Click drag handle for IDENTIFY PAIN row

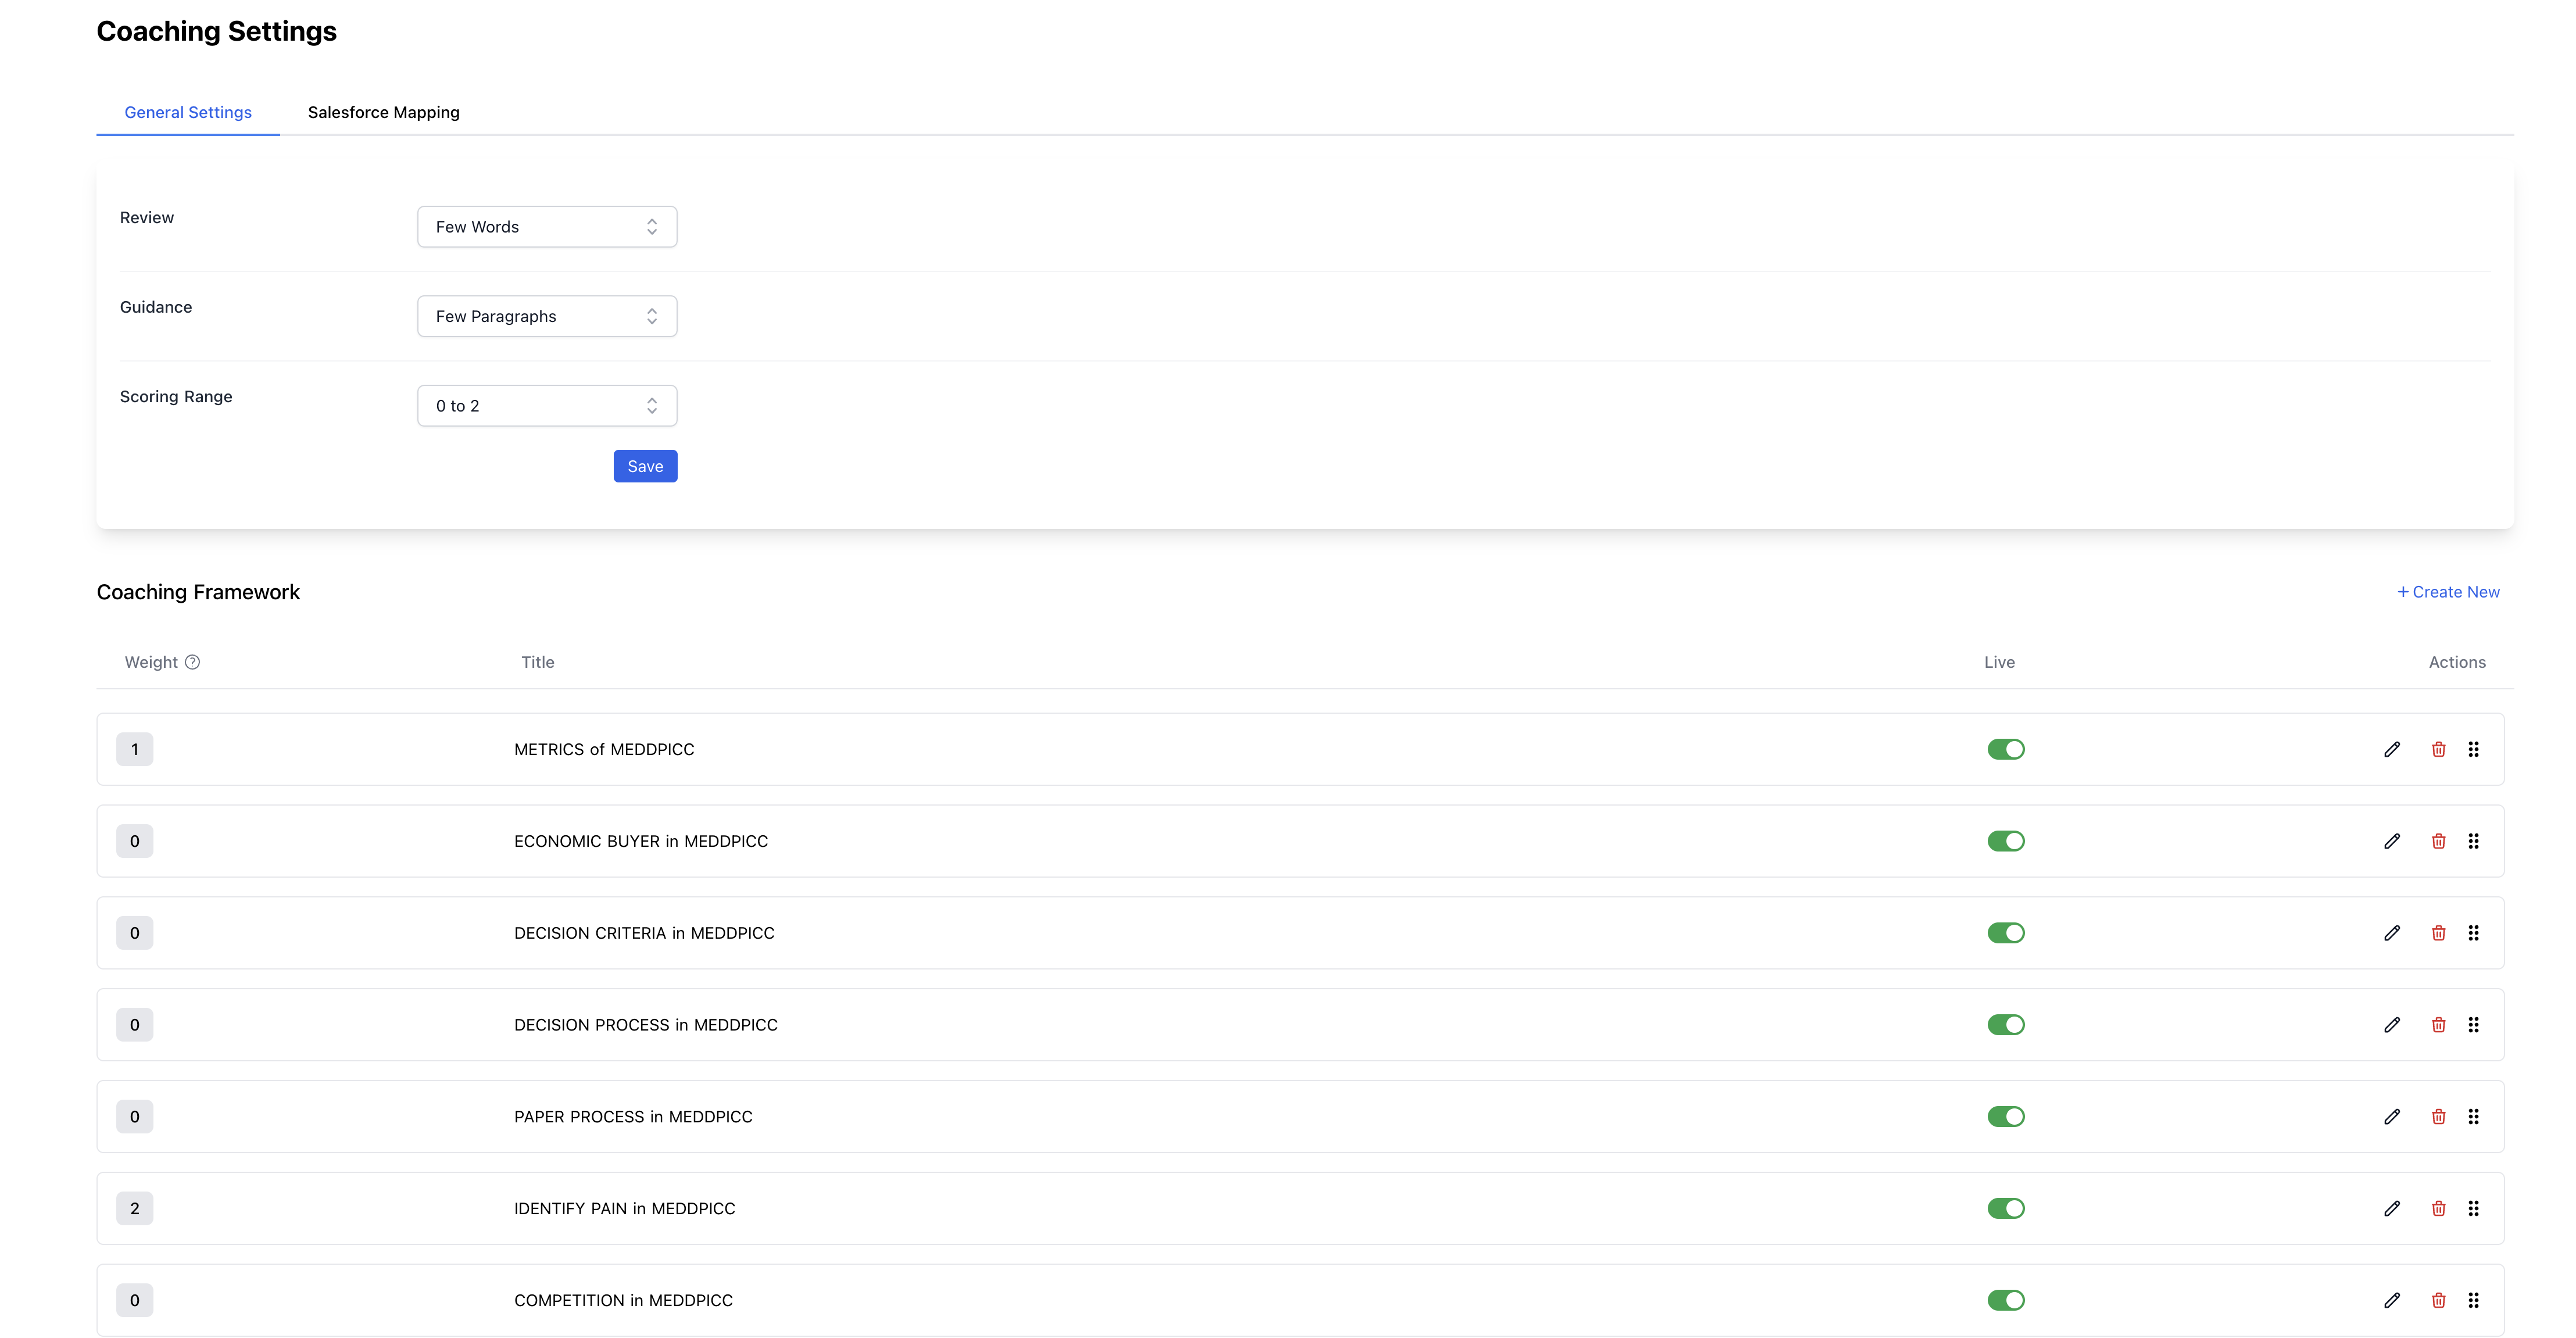click(2474, 1209)
